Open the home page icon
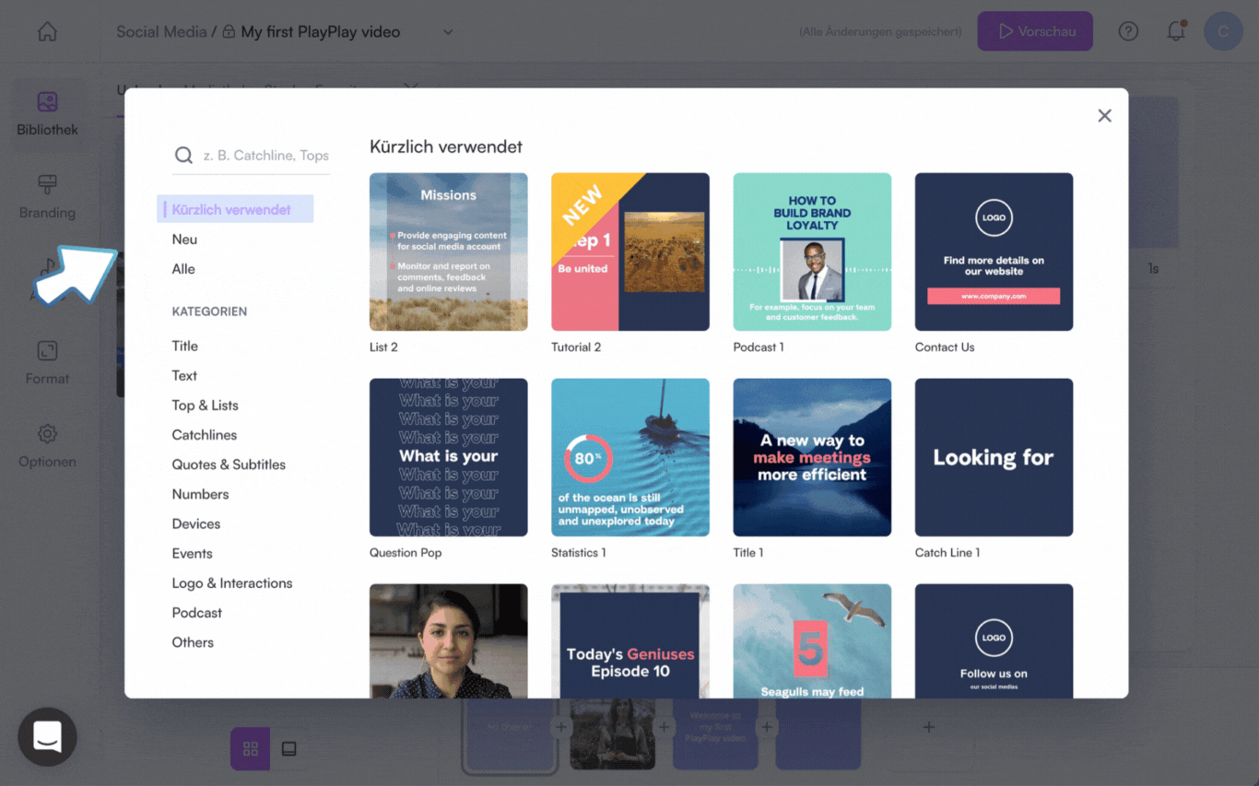1259x786 pixels. point(47,31)
